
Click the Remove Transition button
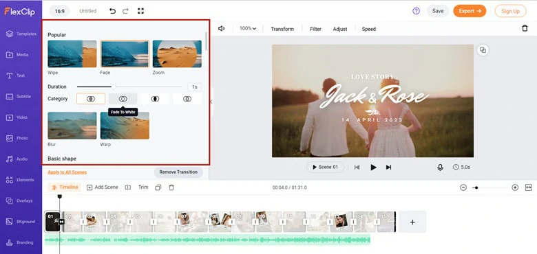point(178,172)
